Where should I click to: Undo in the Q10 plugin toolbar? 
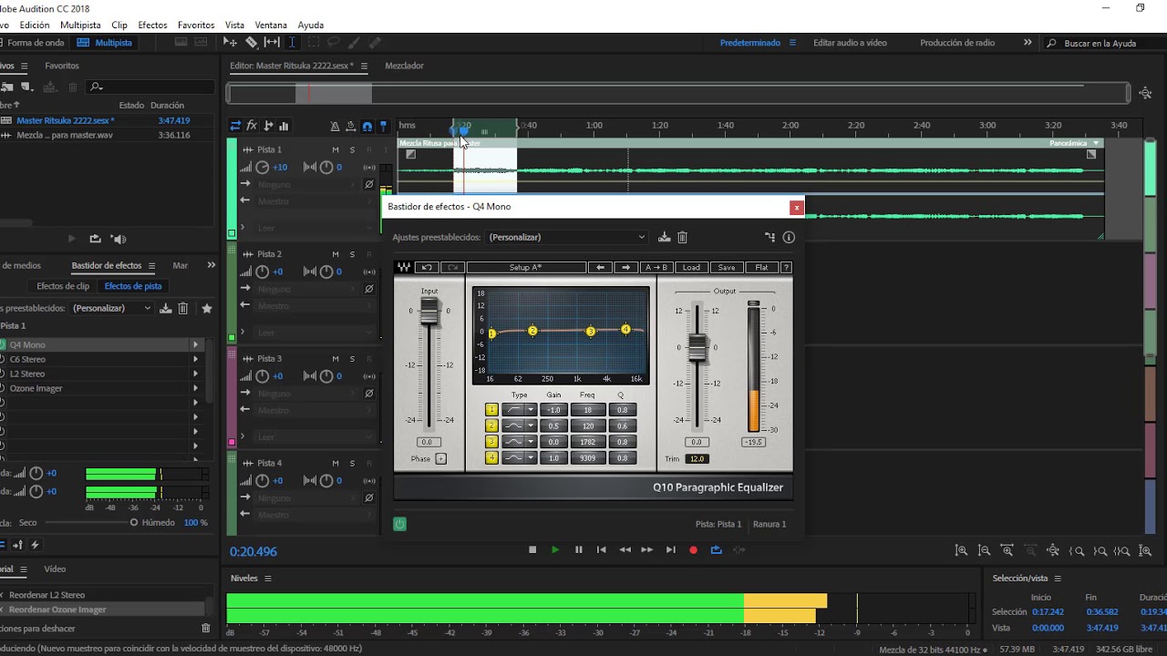[x=427, y=267]
